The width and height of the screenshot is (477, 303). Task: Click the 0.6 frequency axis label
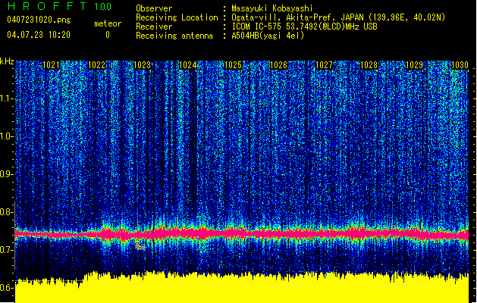tap(7, 288)
